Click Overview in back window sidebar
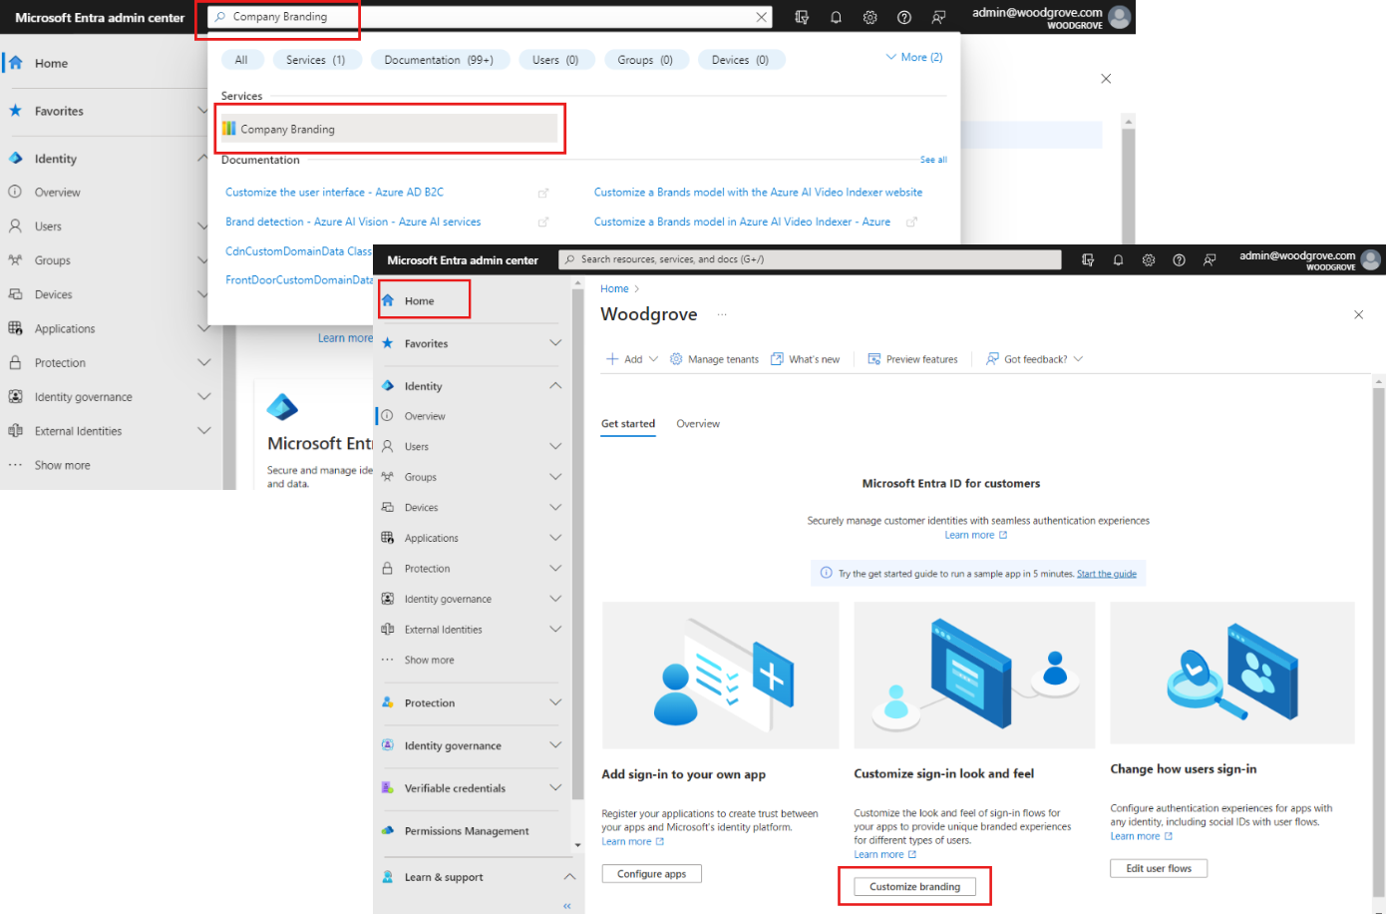1387x917 pixels. pos(57,193)
